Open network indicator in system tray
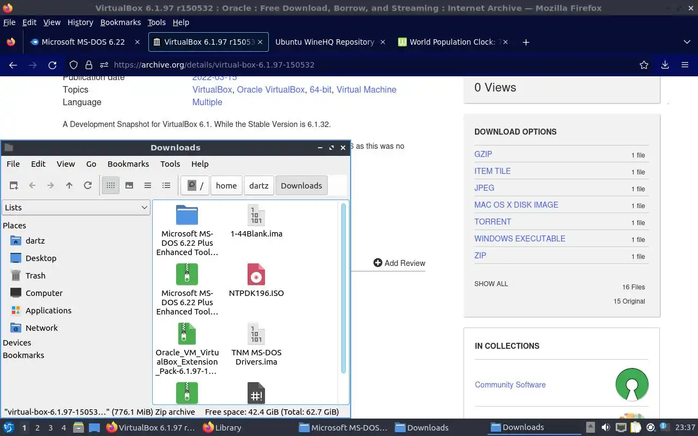This screenshot has height=436, width=698. click(621, 427)
